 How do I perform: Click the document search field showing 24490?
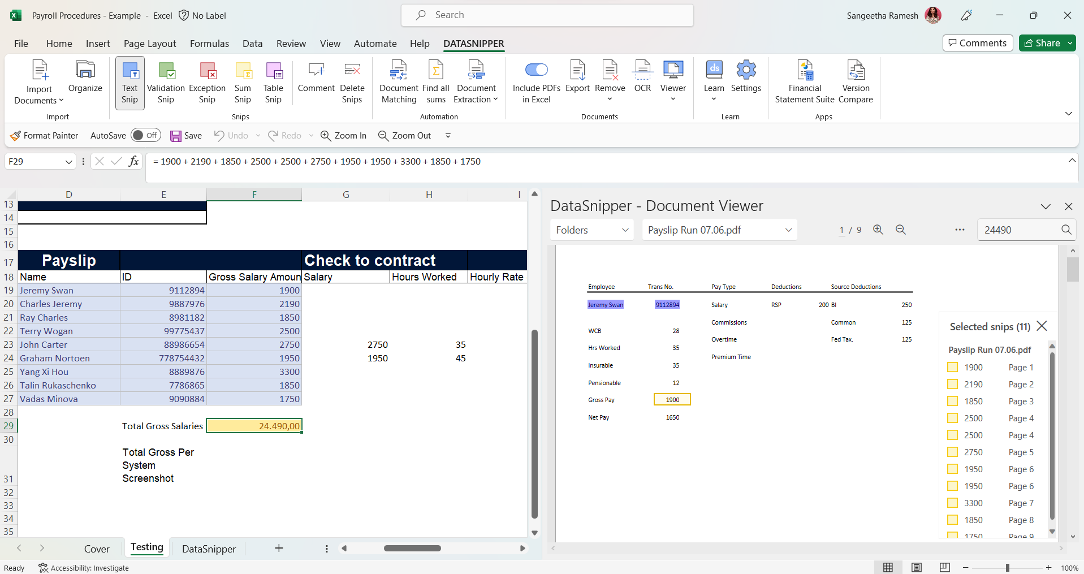pyautogui.click(x=1018, y=230)
